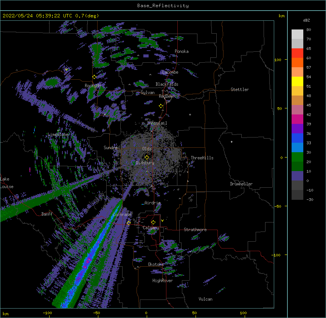Select the Cochrane label
The image size is (326, 318).
click(122, 215)
